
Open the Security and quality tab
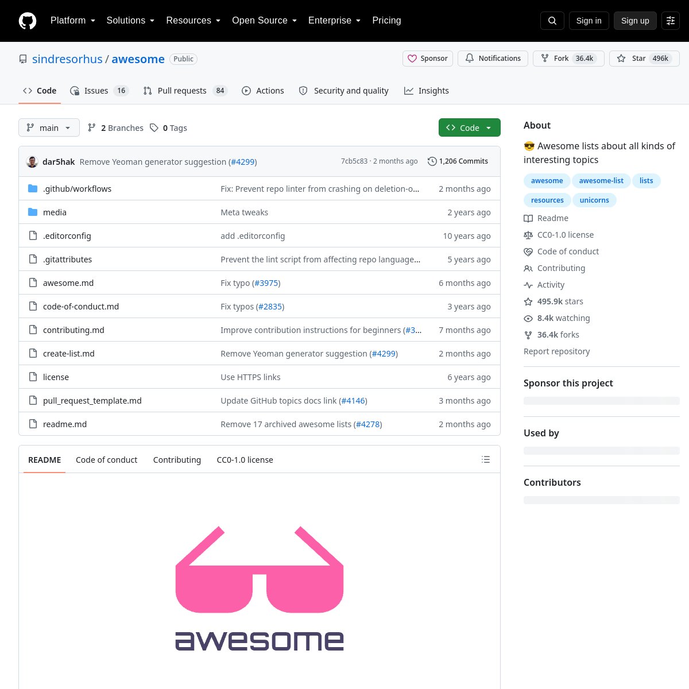344,91
